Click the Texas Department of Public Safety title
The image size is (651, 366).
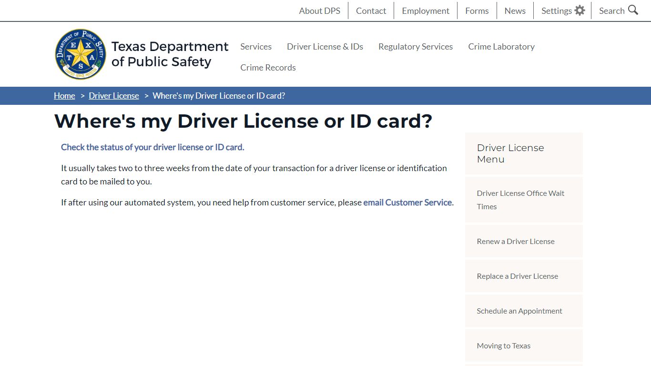pyautogui.click(x=170, y=54)
